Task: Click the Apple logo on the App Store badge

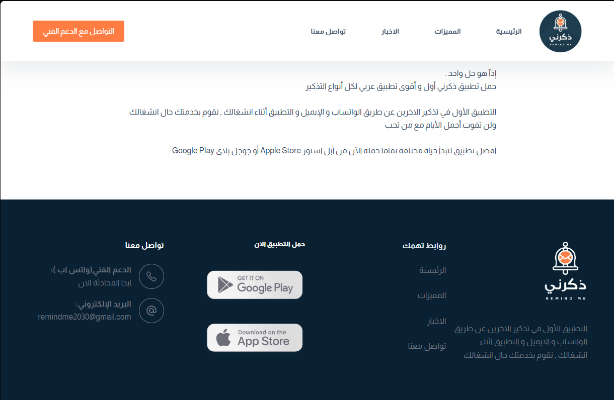Action: (224, 337)
